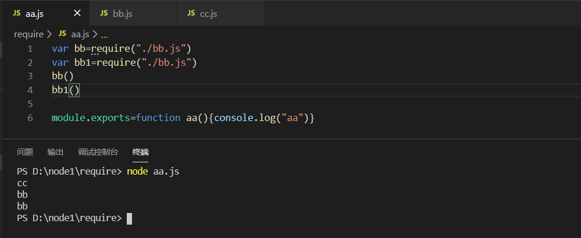Click the bb1() call on line 4
Screen dimensions: 581x238
click(x=66, y=90)
